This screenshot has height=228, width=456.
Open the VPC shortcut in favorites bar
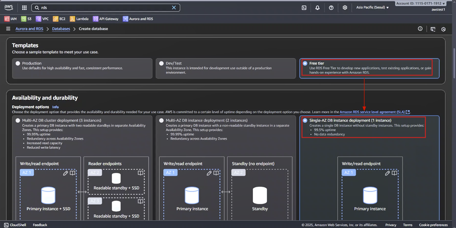point(42,19)
